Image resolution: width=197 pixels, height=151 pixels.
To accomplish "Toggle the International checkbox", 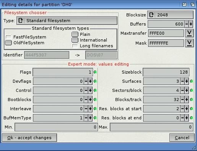I will click(x=75, y=40).
